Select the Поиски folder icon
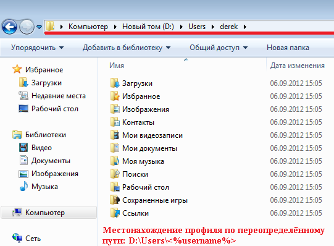334x246 pixels. point(115,174)
